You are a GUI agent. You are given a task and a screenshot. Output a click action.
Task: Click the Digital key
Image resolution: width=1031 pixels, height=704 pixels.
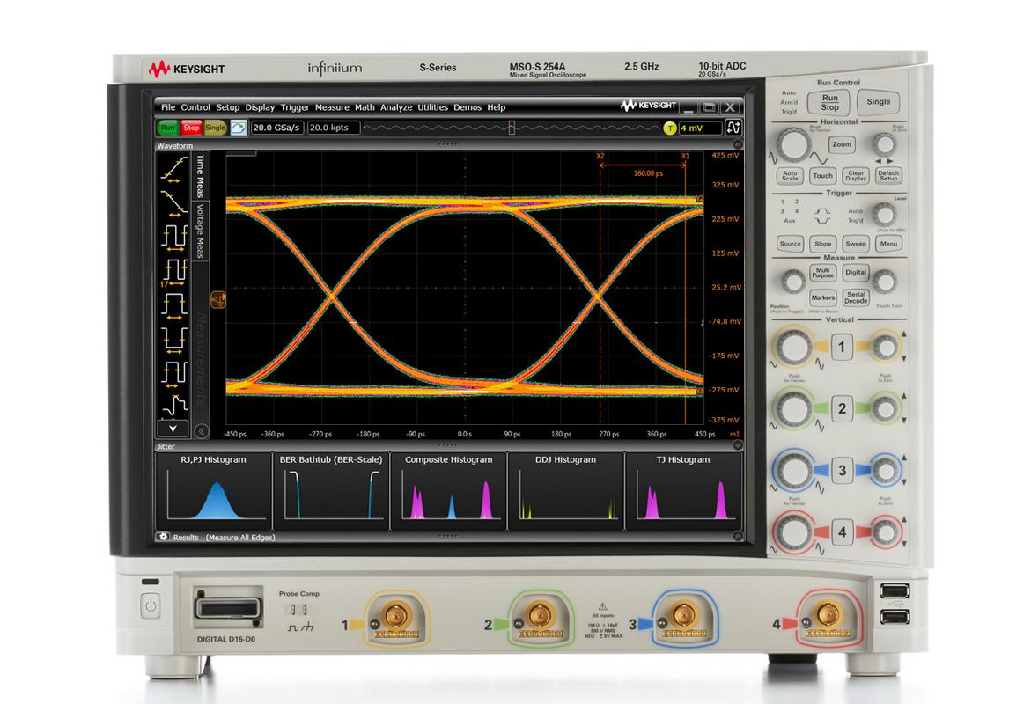pos(856,272)
